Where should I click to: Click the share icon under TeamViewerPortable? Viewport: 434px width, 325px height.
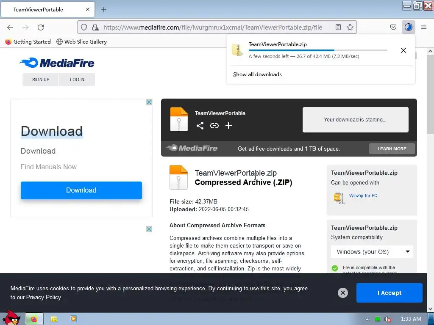200,126
